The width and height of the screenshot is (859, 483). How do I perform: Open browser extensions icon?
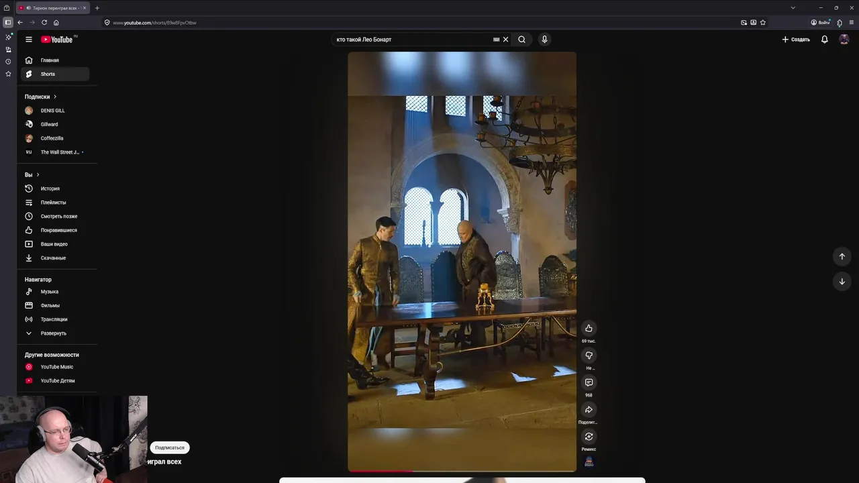tap(840, 23)
